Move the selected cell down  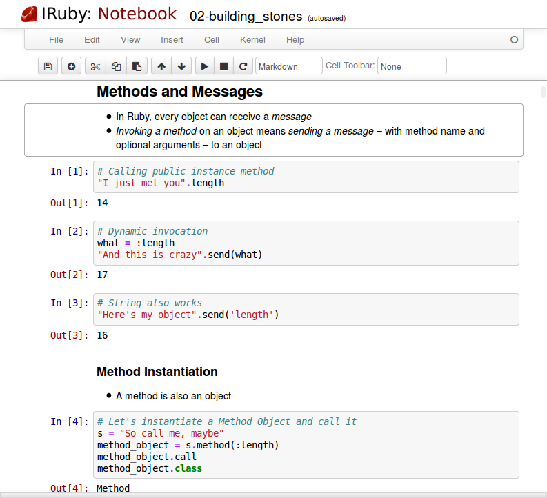181,67
